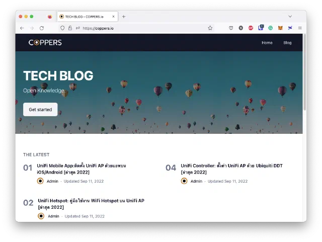Screen dimensions: 322x242
Task: Open the Firefox application menu
Action: [300, 28]
